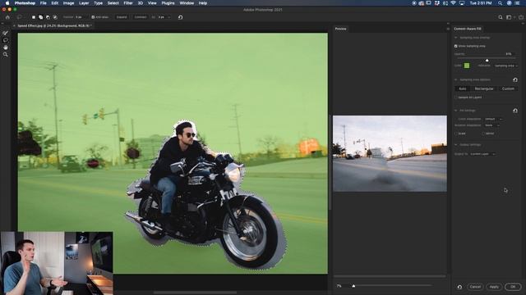Click the overlay Opacity percentage field
Viewport: 526px width, 295px height.
point(510,53)
